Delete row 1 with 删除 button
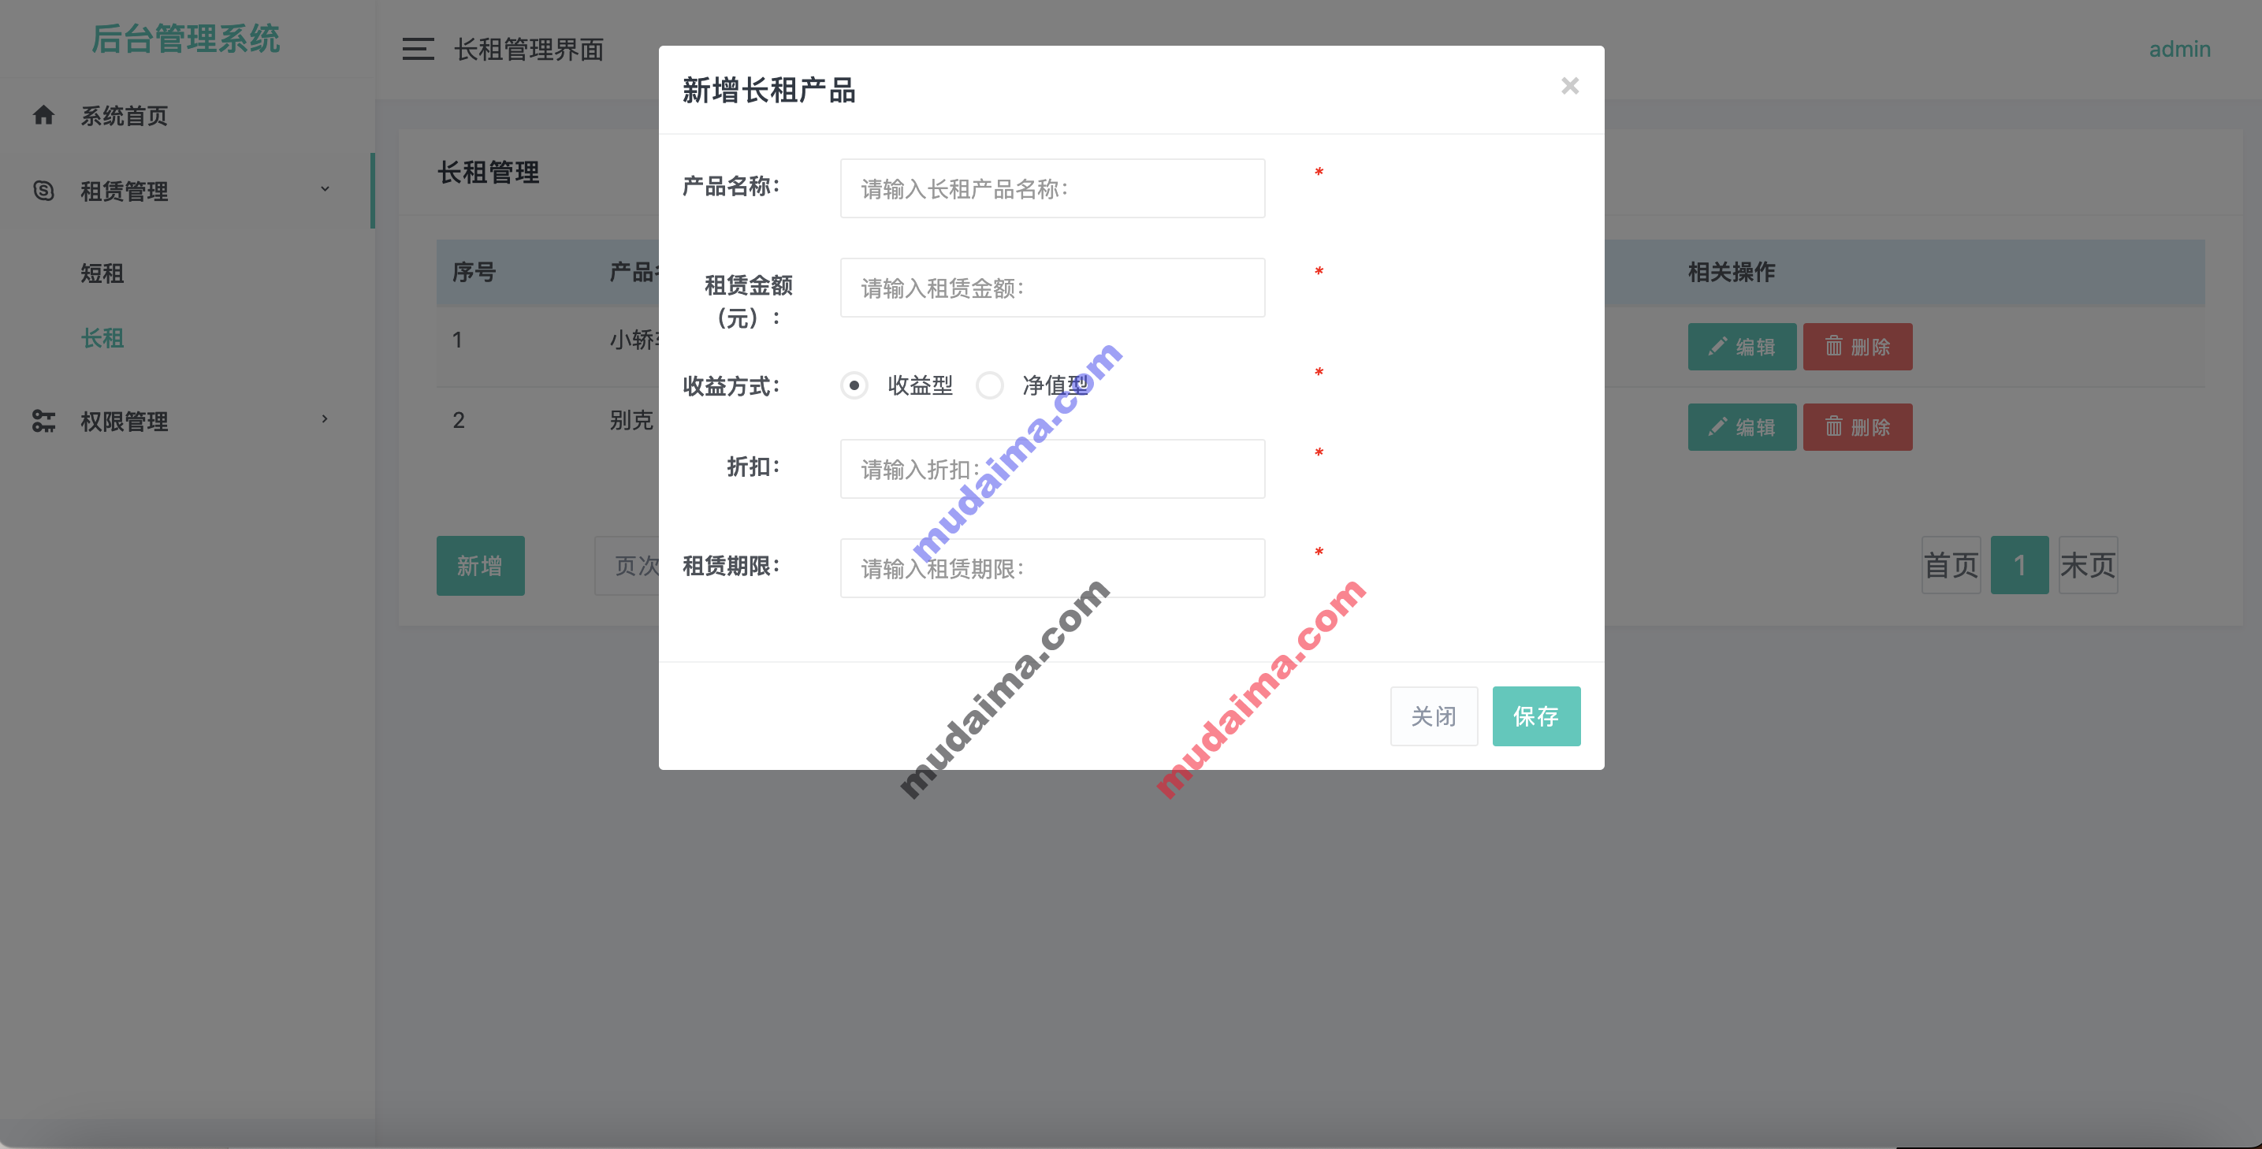This screenshot has width=2262, height=1149. tap(1857, 347)
